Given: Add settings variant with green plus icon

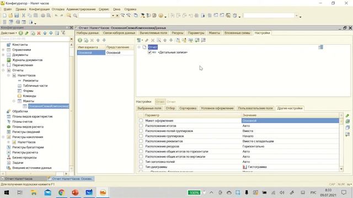Looking at the screenshot, I should click(x=80, y=40).
